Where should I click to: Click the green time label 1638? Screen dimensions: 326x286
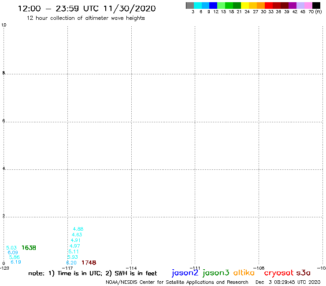click(29, 248)
